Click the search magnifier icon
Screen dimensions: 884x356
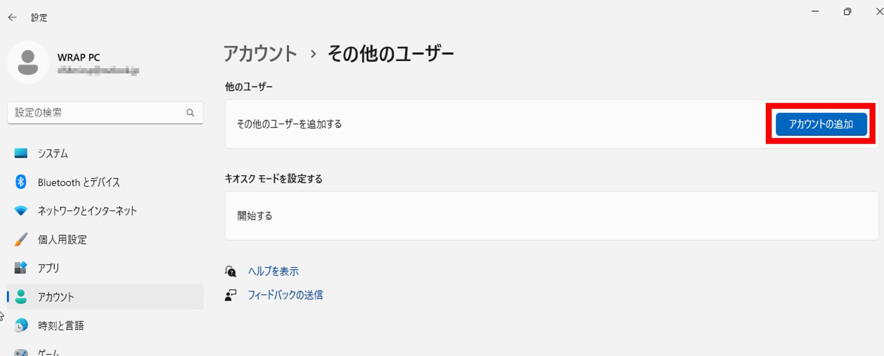(x=190, y=113)
